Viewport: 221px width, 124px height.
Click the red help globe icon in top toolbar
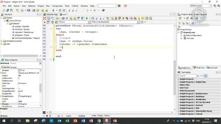(125, 6)
